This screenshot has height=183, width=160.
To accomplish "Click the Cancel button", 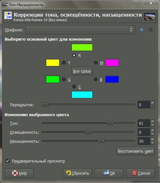I will point(141,173).
